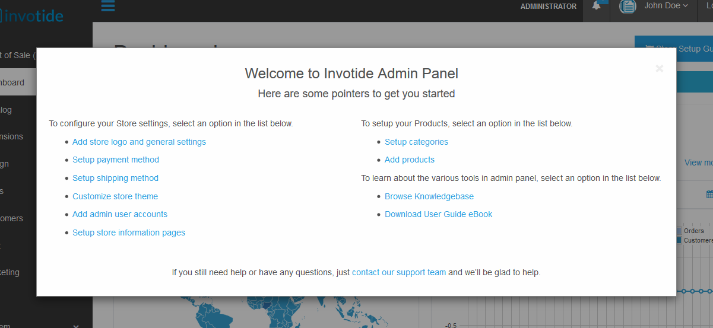
Task: Click contact our support team link
Action: (398, 272)
